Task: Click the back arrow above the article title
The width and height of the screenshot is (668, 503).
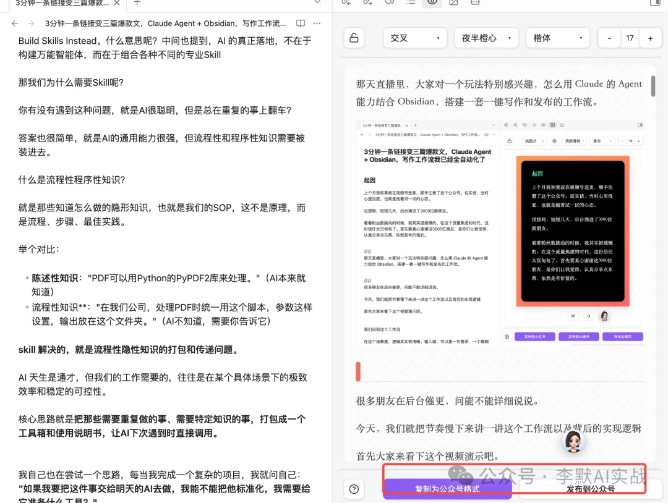Action: tap(15, 23)
